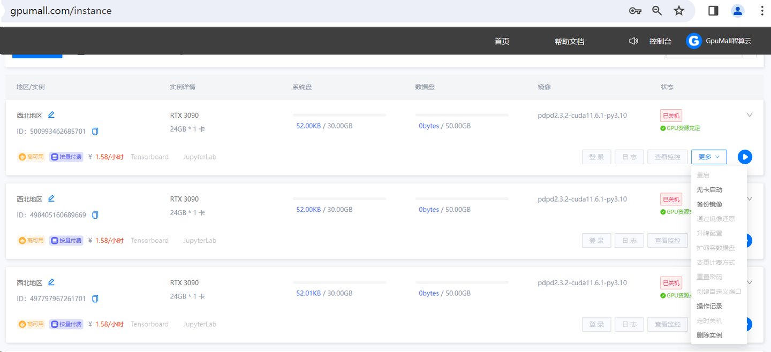Viewport: 771px width, 352px height.
Task: Open browser zoom magnifier icon
Action: [x=657, y=11]
